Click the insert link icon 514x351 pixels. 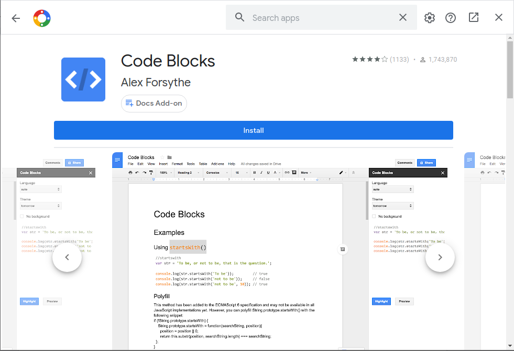click(x=287, y=173)
